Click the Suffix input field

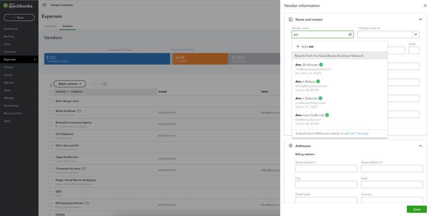click(x=414, y=50)
